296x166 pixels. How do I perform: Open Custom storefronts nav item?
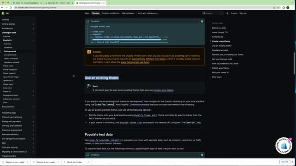point(111,13)
